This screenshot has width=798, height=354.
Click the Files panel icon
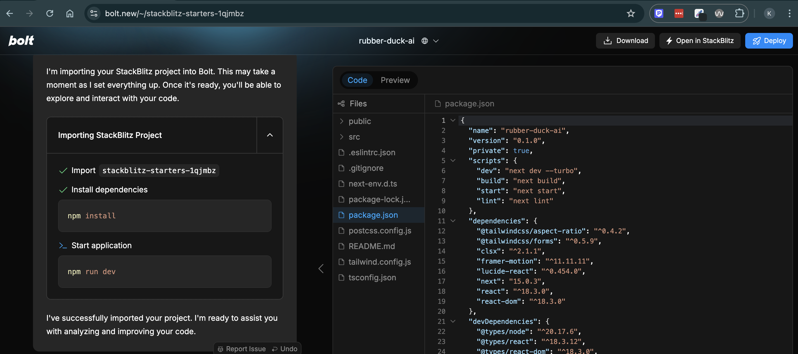coord(341,103)
